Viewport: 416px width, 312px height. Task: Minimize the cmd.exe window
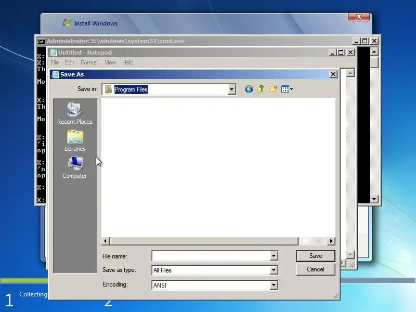click(356, 41)
